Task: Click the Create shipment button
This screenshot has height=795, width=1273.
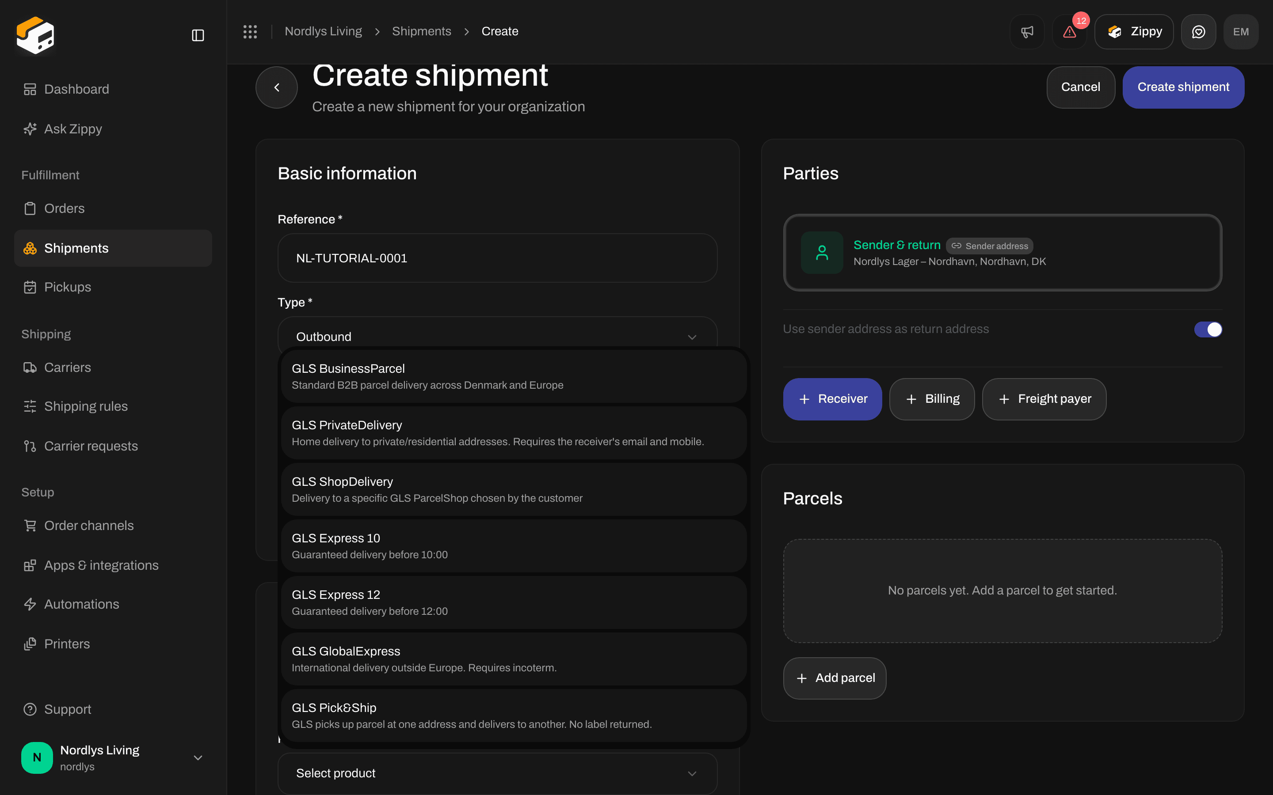Action: (x=1183, y=87)
